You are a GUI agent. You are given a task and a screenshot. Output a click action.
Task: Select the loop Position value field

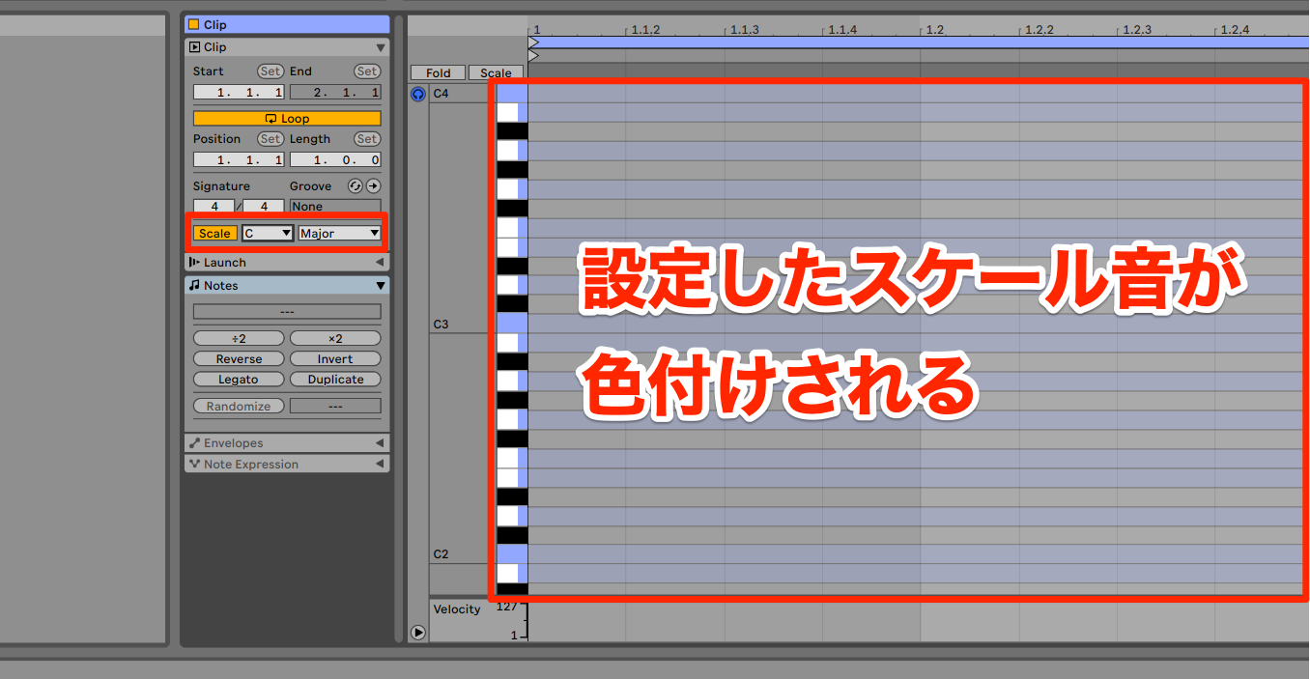(x=239, y=160)
